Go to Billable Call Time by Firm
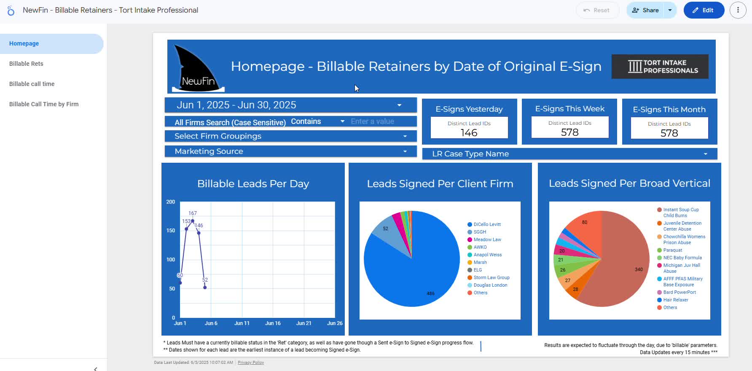The height and width of the screenshot is (371, 752). point(44,104)
